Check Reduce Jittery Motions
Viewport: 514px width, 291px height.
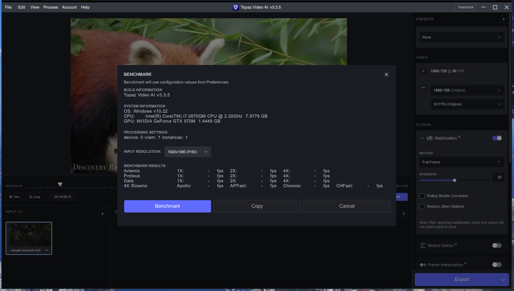(x=422, y=206)
